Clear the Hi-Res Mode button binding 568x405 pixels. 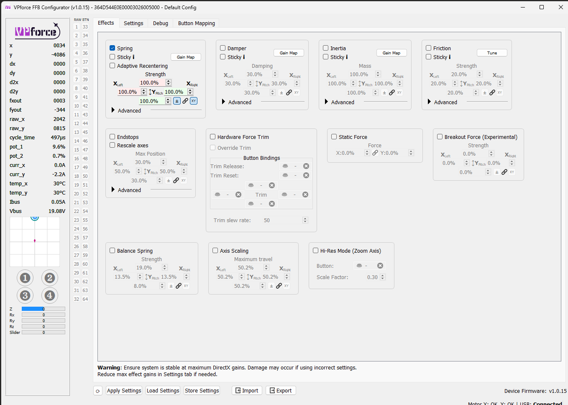(380, 266)
